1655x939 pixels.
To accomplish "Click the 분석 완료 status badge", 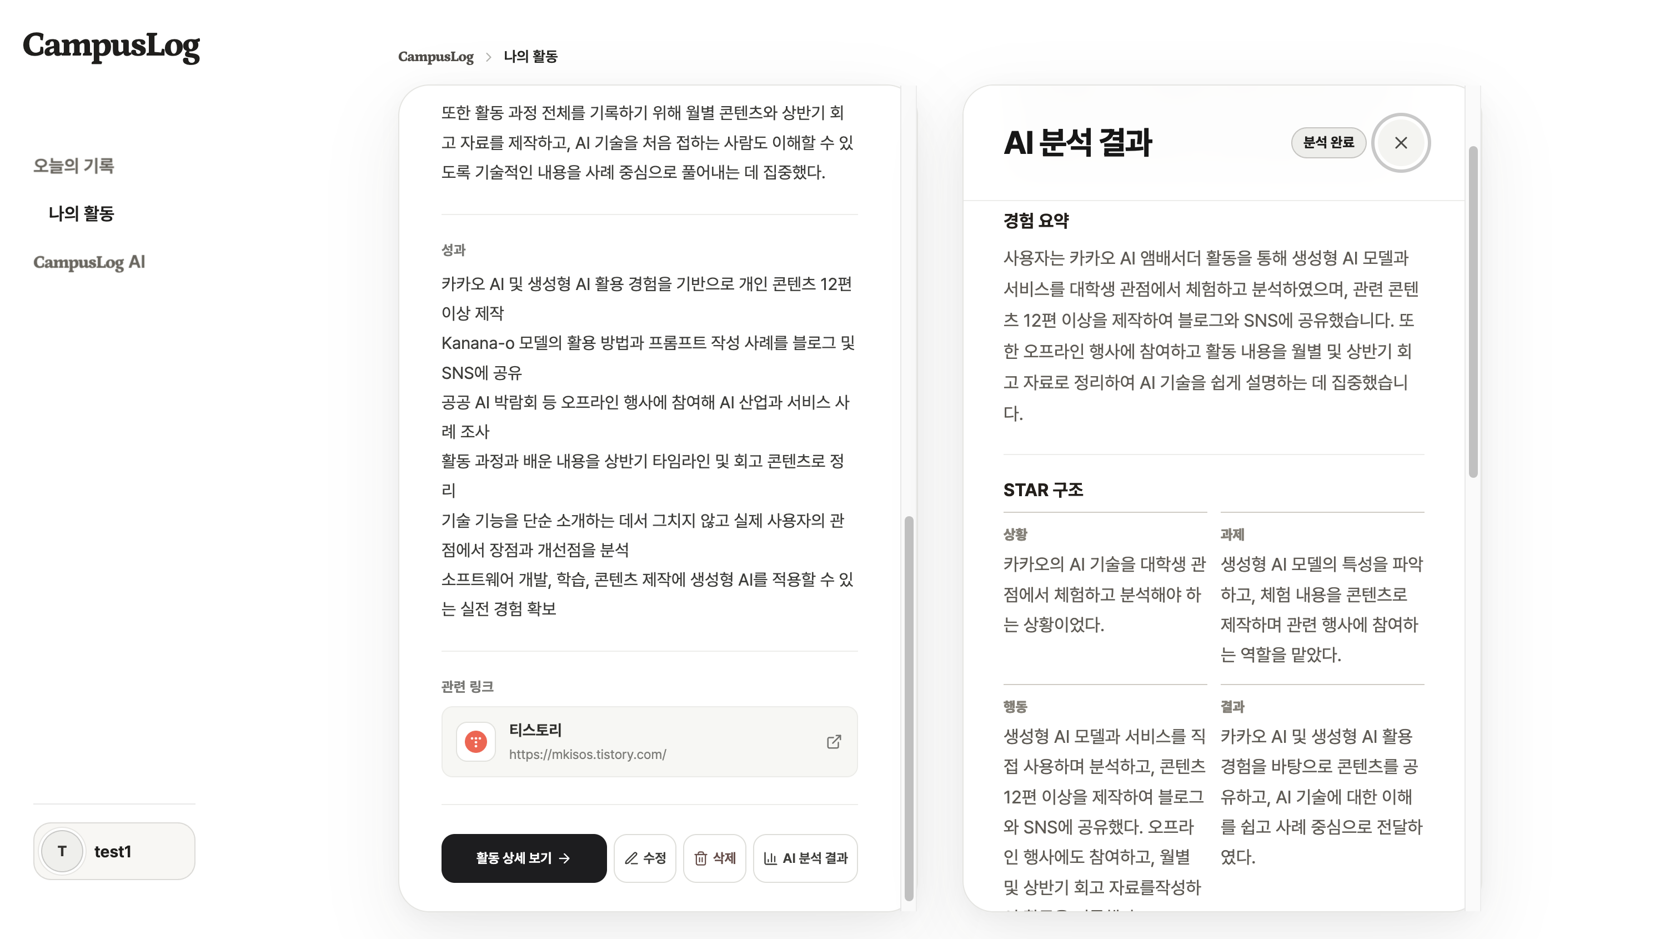I will 1328,143.
